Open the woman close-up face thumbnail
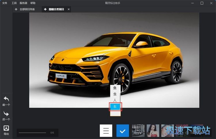216x139 pixels. pyautogui.click(x=168, y=131)
